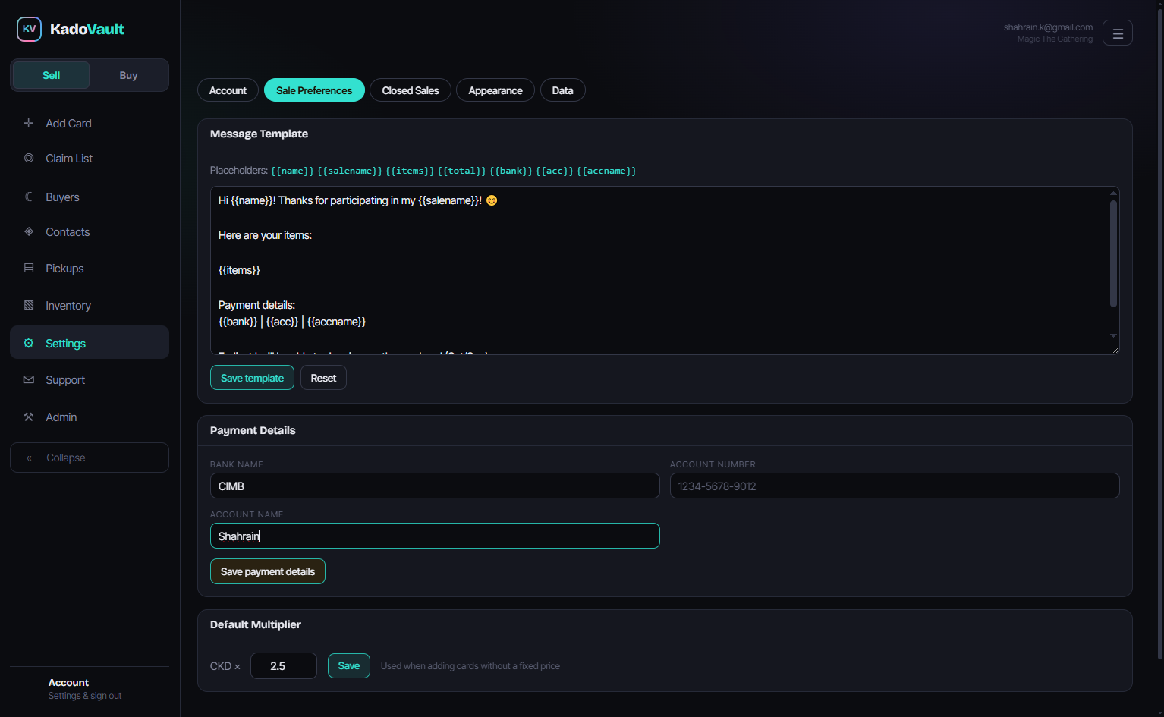Click the CKD multiplier value field
This screenshot has height=717, width=1164.
(284, 665)
